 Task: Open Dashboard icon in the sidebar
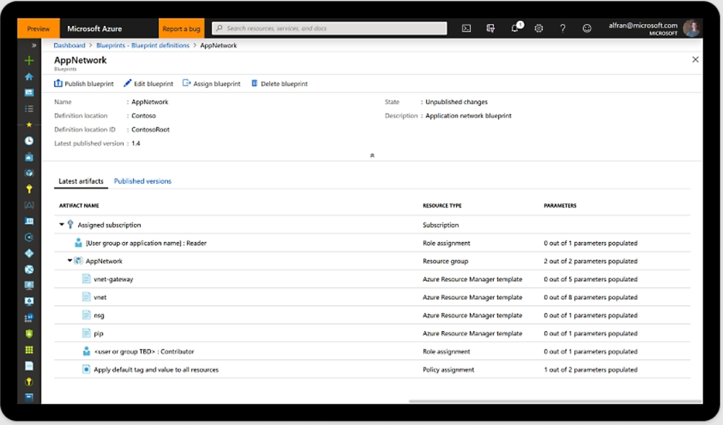coord(29,93)
